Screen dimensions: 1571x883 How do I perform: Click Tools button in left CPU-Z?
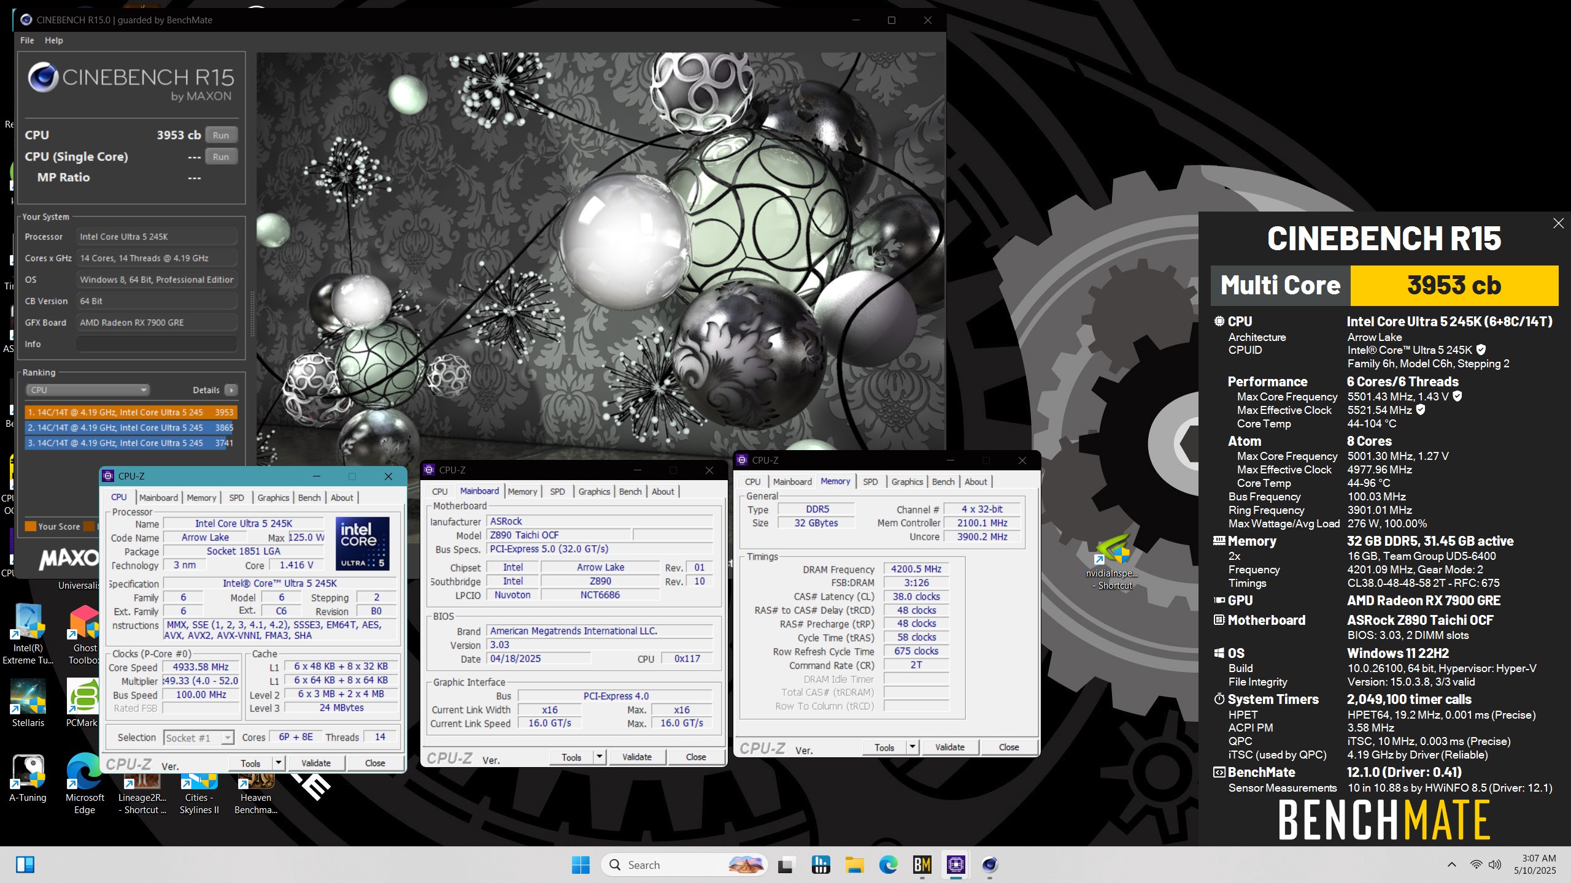point(250,763)
